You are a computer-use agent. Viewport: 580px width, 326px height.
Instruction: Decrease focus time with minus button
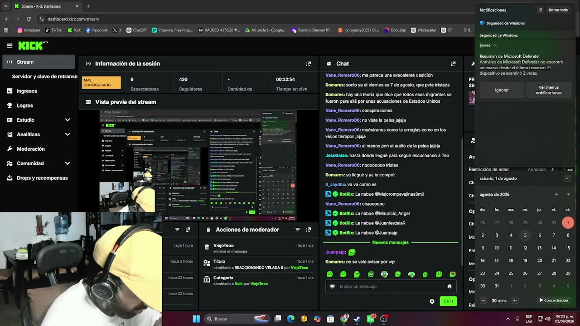pos(483,300)
